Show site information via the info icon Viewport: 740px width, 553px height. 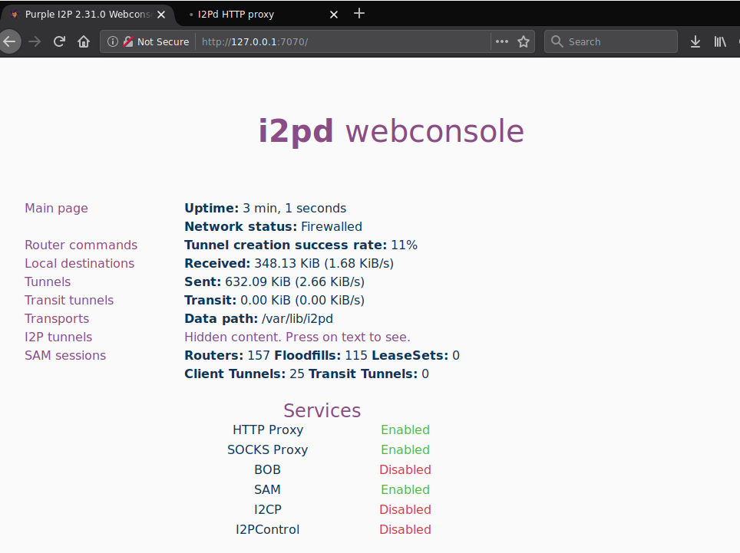point(112,41)
